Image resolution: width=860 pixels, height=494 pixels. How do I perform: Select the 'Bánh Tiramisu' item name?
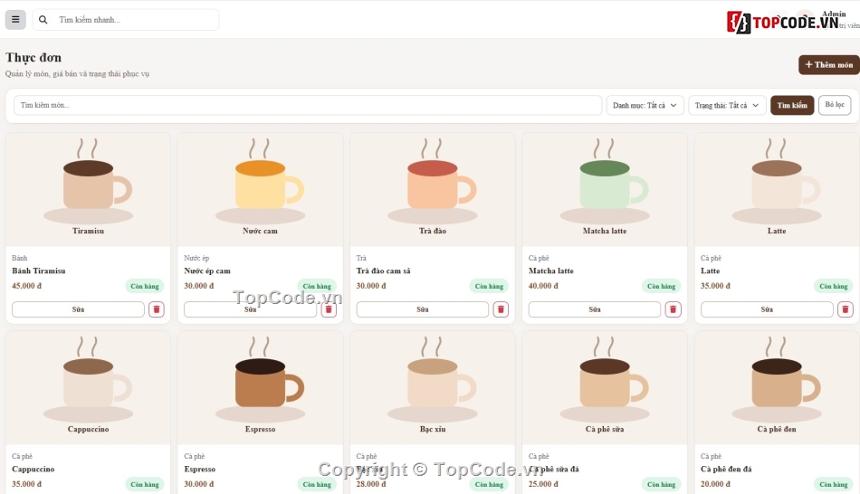[38, 271]
